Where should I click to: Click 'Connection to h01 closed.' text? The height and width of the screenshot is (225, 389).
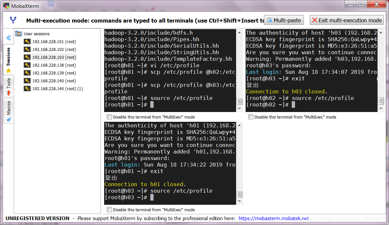[x=145, y=184]
